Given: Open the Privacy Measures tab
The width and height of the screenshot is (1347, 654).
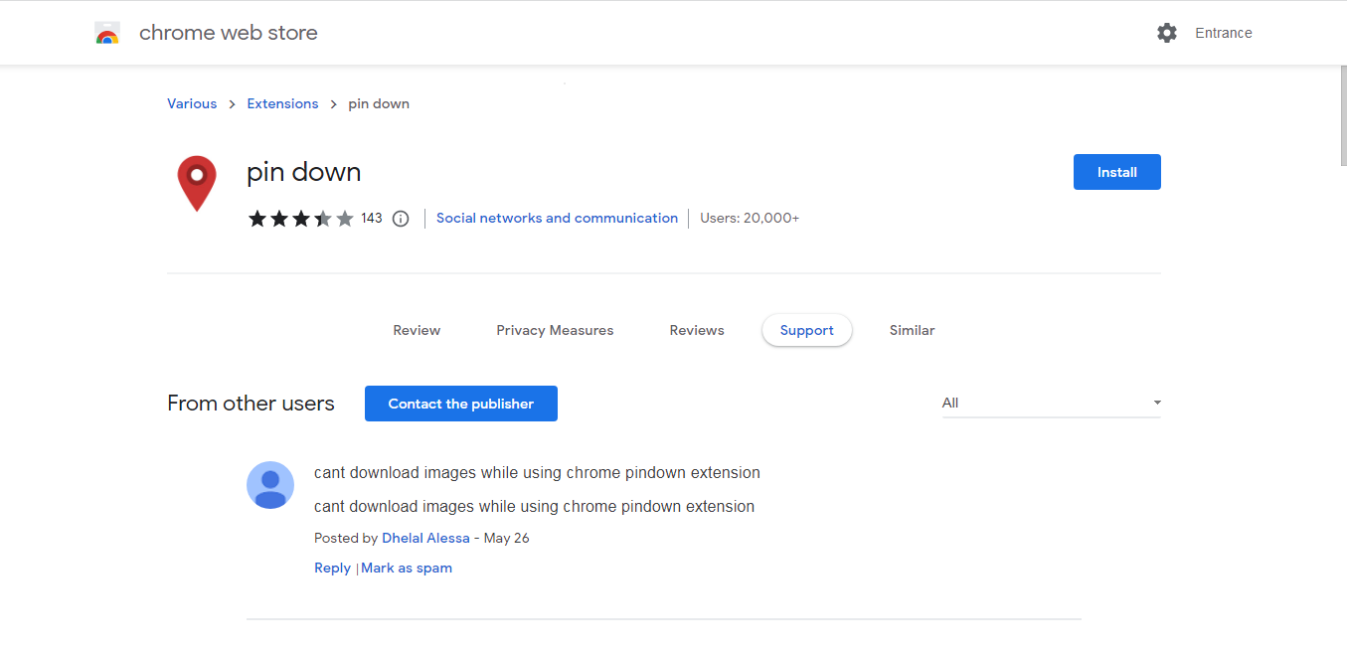Looking at the screenshot, I should [555, 330].
